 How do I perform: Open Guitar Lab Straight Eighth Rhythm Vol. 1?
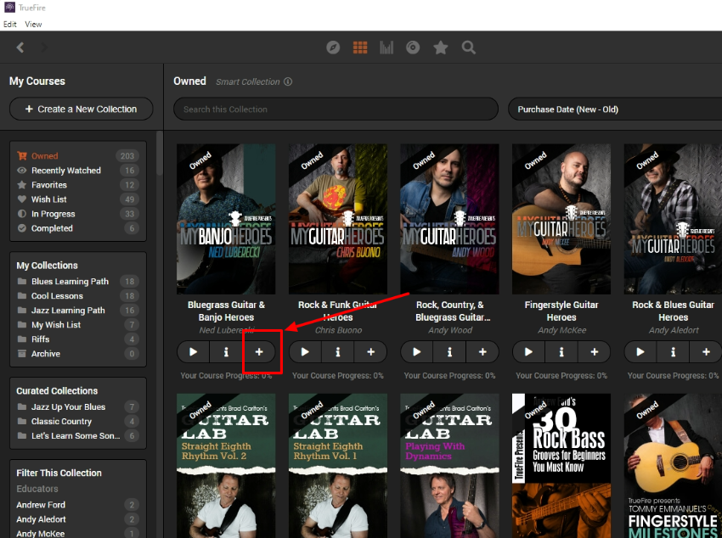click(338, 466)
